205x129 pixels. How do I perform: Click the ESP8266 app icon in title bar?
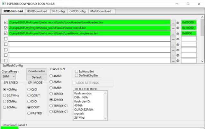point(4,4)
